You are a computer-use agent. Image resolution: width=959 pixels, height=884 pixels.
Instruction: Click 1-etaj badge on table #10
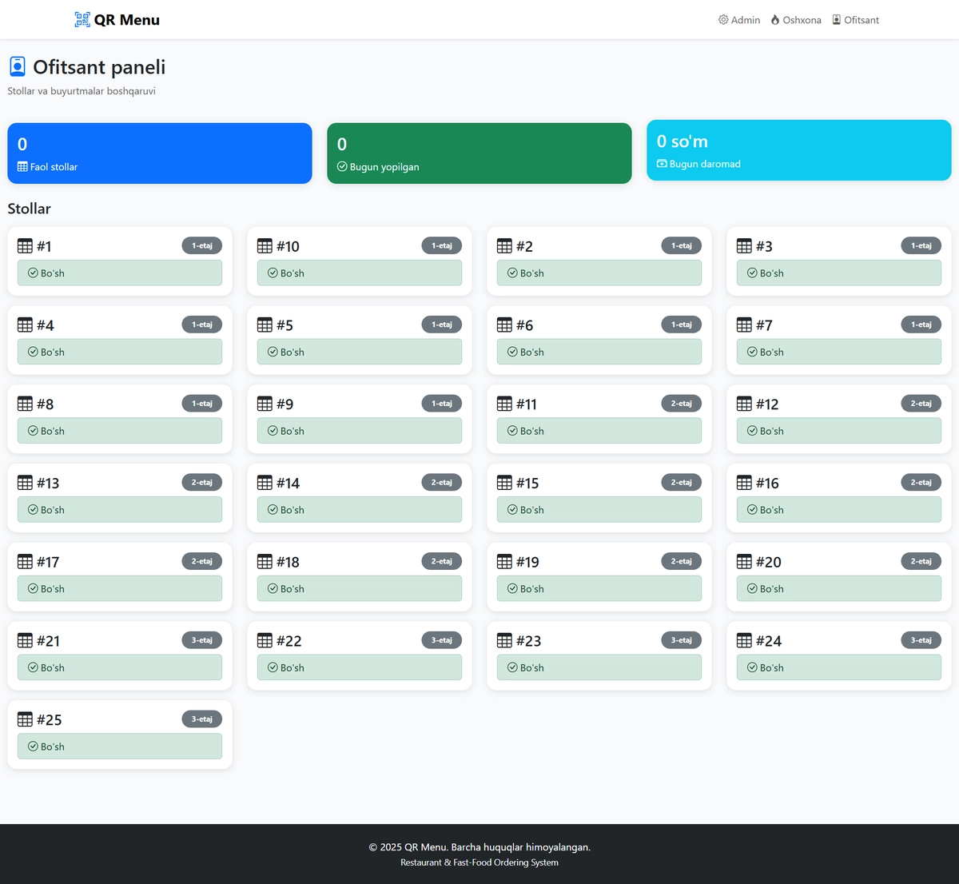(x=442, y=245)
